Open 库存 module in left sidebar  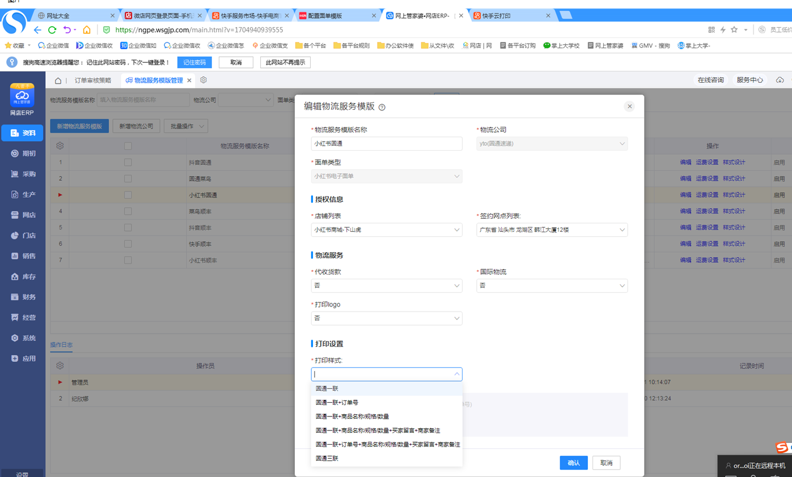[x=23, y=276]
